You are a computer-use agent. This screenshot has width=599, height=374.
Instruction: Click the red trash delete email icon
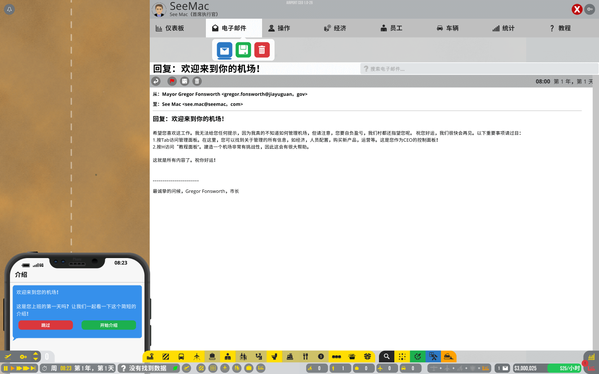tap(262, 50)
